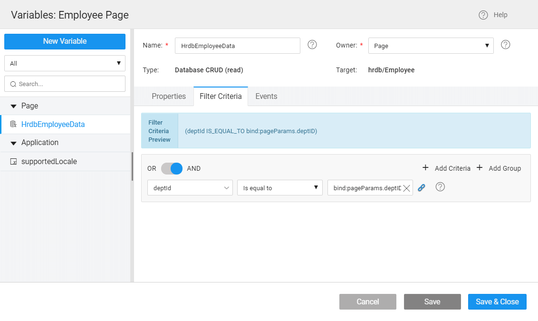Screen dimensions: 538x321
Task: Collapse the Application group in sidebar
Action: [x=13, y=143]
